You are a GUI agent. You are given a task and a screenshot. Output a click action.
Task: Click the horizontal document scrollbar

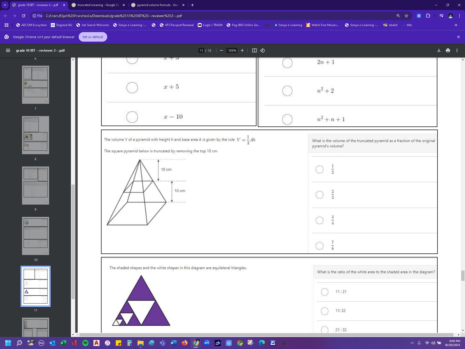click(266, 335)
